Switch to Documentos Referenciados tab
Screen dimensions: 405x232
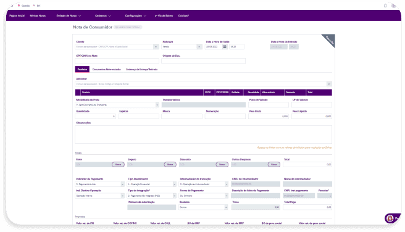tap(106, 70)
